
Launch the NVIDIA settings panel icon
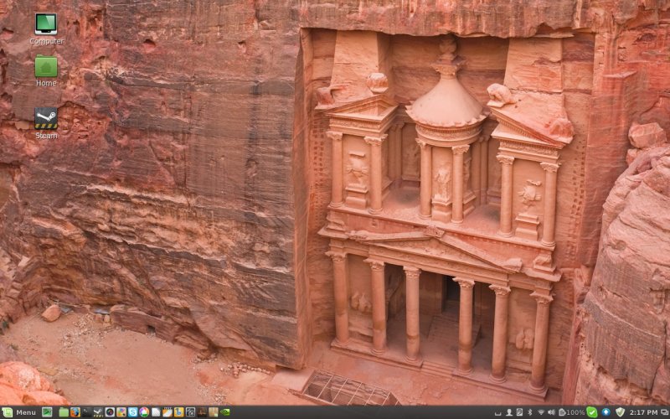point(224,412)
